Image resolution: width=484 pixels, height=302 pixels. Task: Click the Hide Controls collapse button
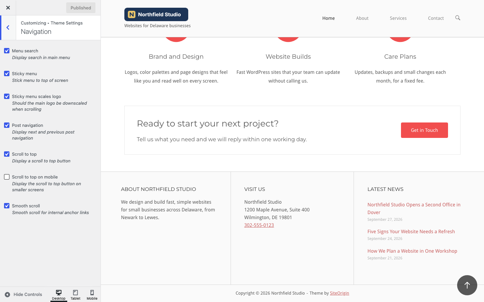pos(24,295)
